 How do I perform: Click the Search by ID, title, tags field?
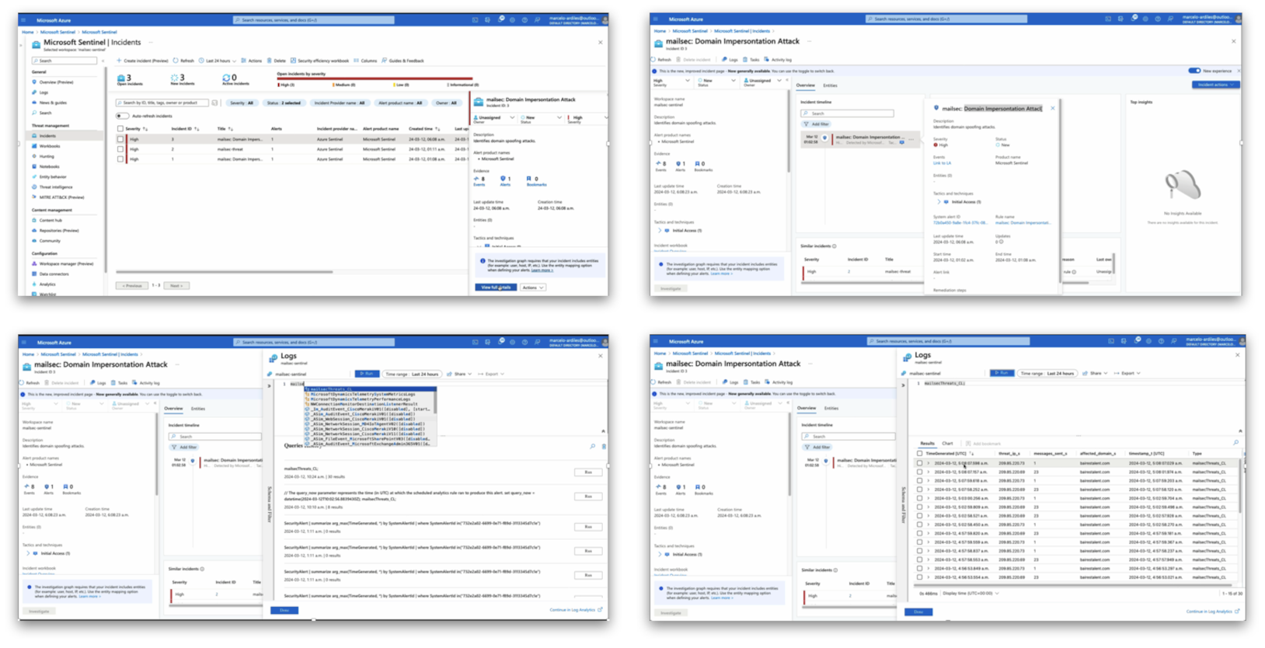[162, 103]
